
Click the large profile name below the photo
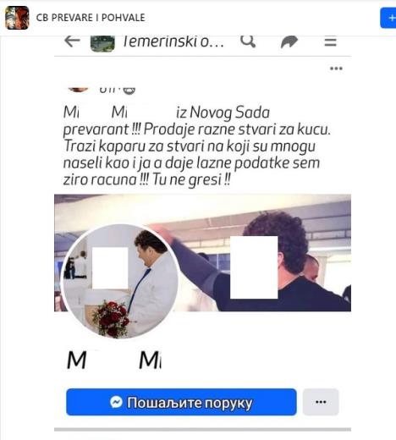(114, 360)
